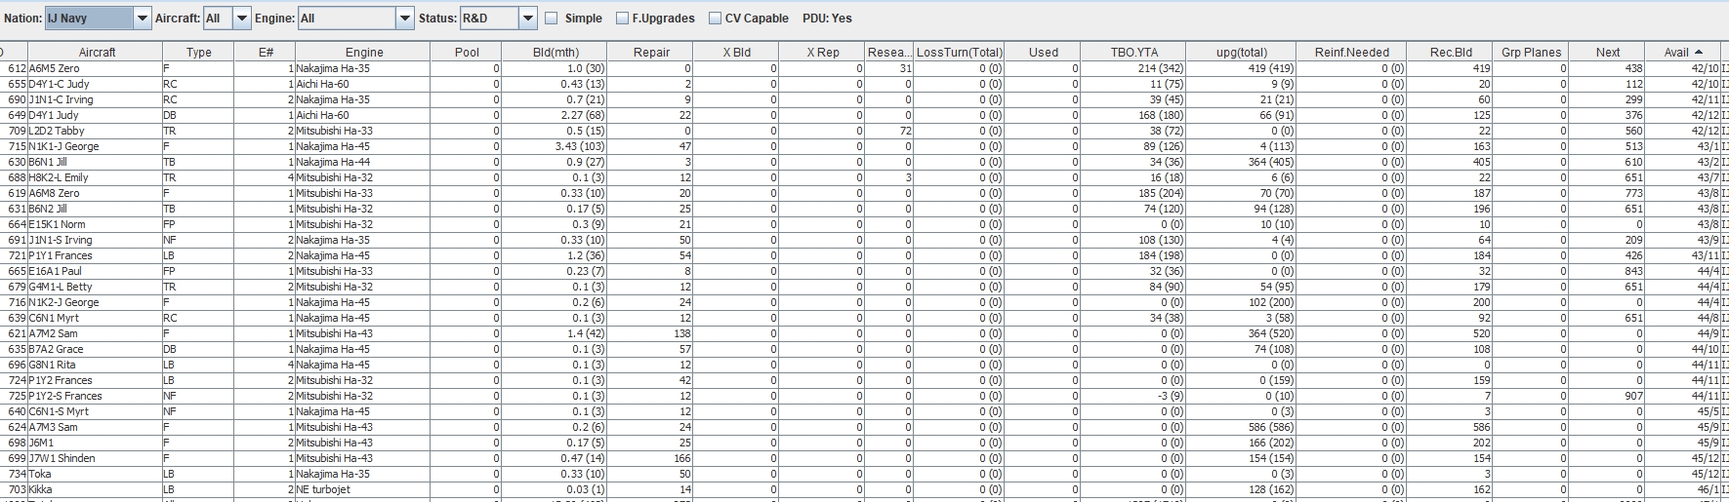Select the B6N1 Jill row
This screenshot has width=1729, height=502.
[864, 162]
